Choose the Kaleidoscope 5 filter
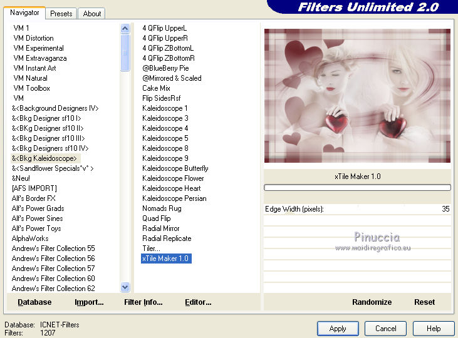This screenshot has height=338, width=458. [x=165, y=138]
